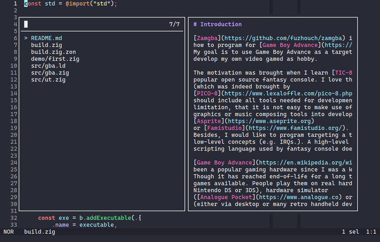This screenshot has height=242, width=380.
Task: Click the NOR mode indicator in the statusline
Action: click(9, 231)
